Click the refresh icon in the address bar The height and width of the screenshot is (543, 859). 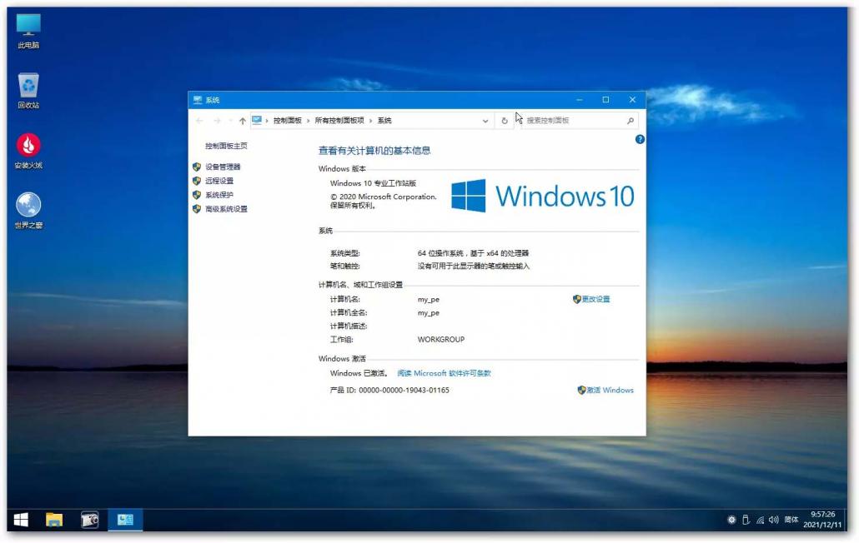pos(505,120)
